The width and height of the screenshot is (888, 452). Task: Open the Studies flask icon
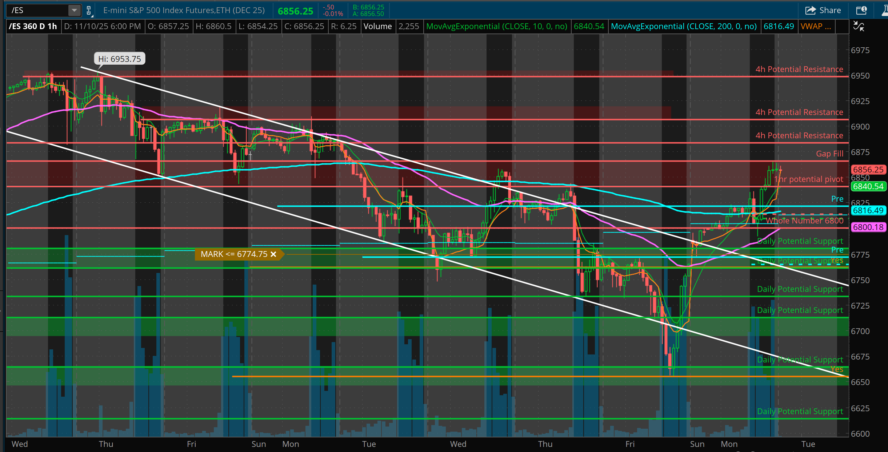(x=885, y=10)
